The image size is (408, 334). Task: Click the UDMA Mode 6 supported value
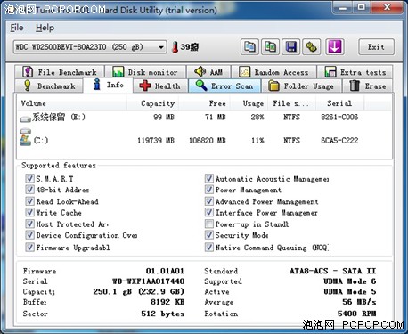(x=350, y=281)
